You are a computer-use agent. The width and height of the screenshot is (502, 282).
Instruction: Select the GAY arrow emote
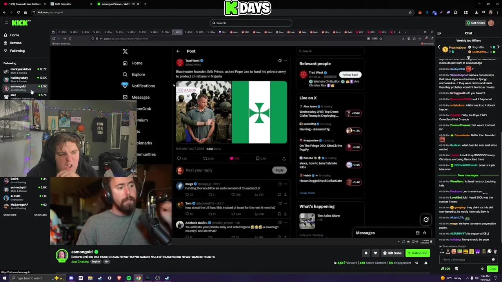pos(442,251)
